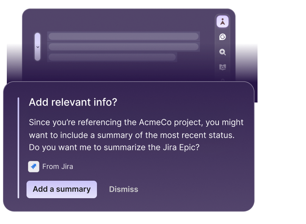Viewport: 306px width, 224px height.
Task: Click the Jira logo icon on the suggestion card
Action: [x=34, y=166]
